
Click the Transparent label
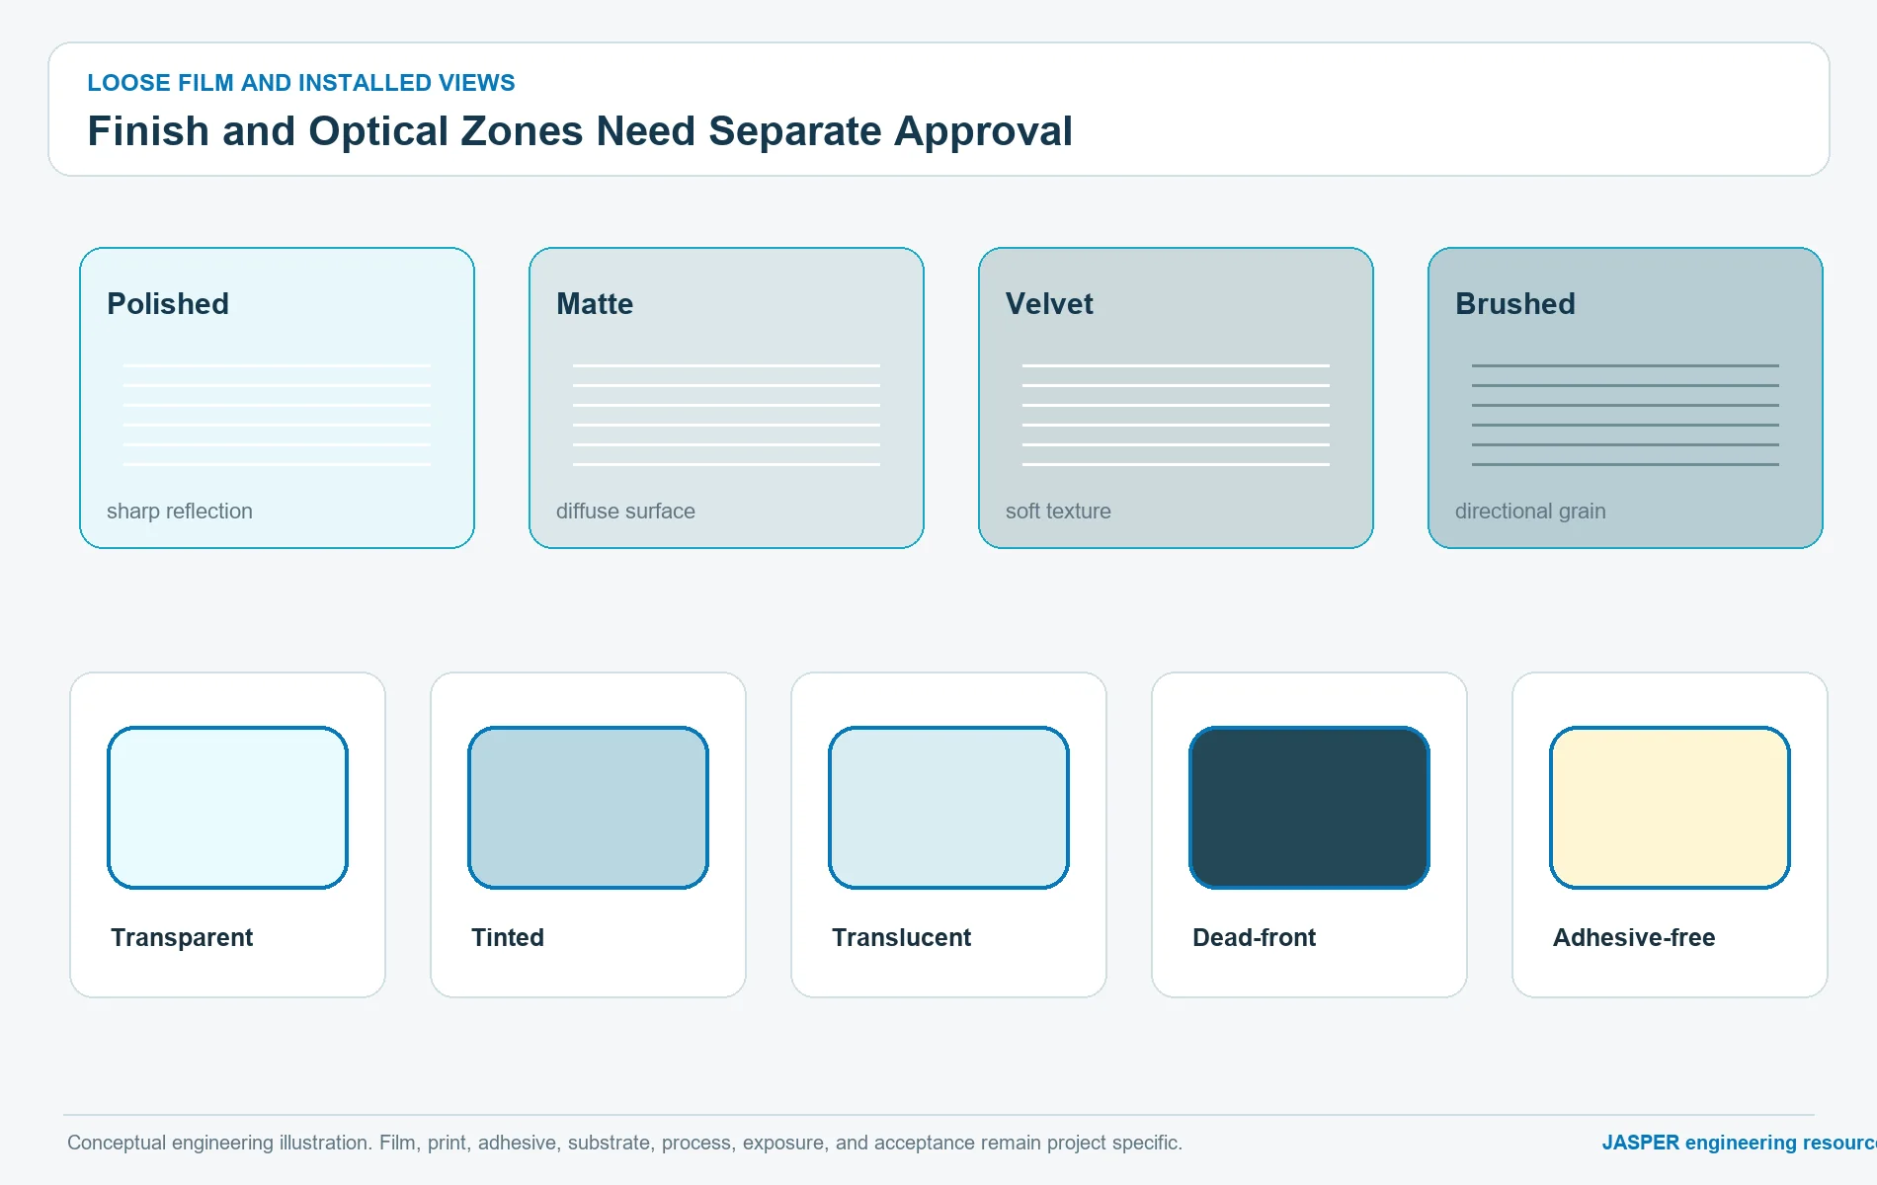182,937
